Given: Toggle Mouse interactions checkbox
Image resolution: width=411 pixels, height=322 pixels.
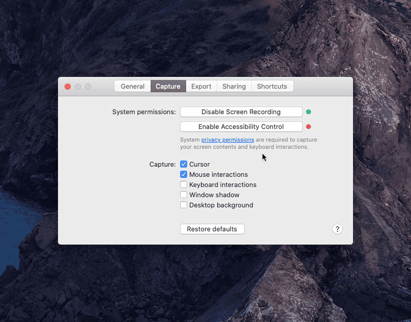Looking at the screenshot, I should [x=184, y=174].
